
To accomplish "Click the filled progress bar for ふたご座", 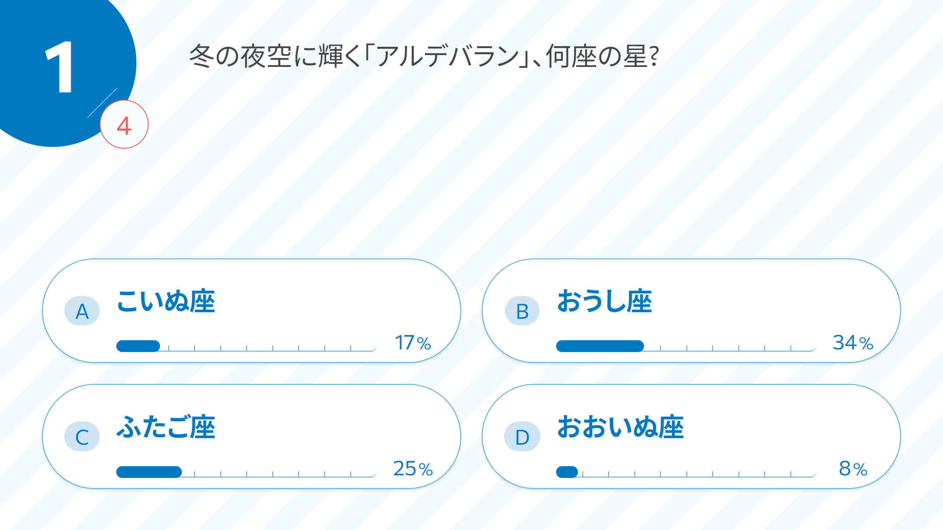I will coord(149,472).
